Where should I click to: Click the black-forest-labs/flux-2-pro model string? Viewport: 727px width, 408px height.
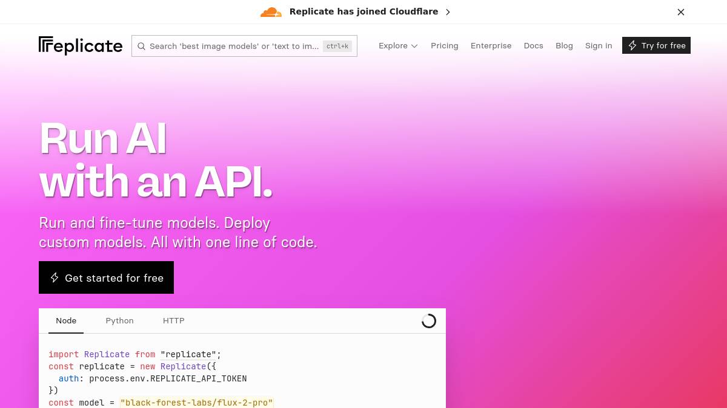pos(197,403)
